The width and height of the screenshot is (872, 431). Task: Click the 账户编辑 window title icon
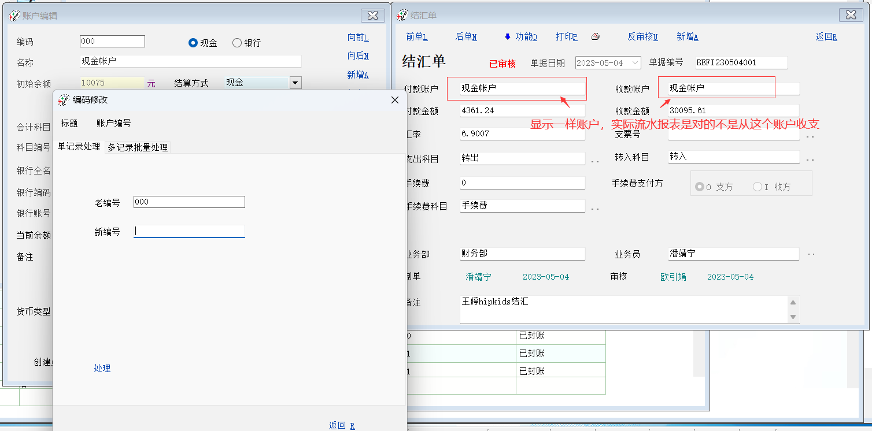(x=14, y=16)
